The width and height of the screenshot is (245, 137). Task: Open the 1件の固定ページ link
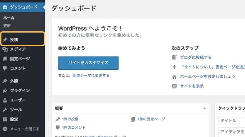(151, 119)
